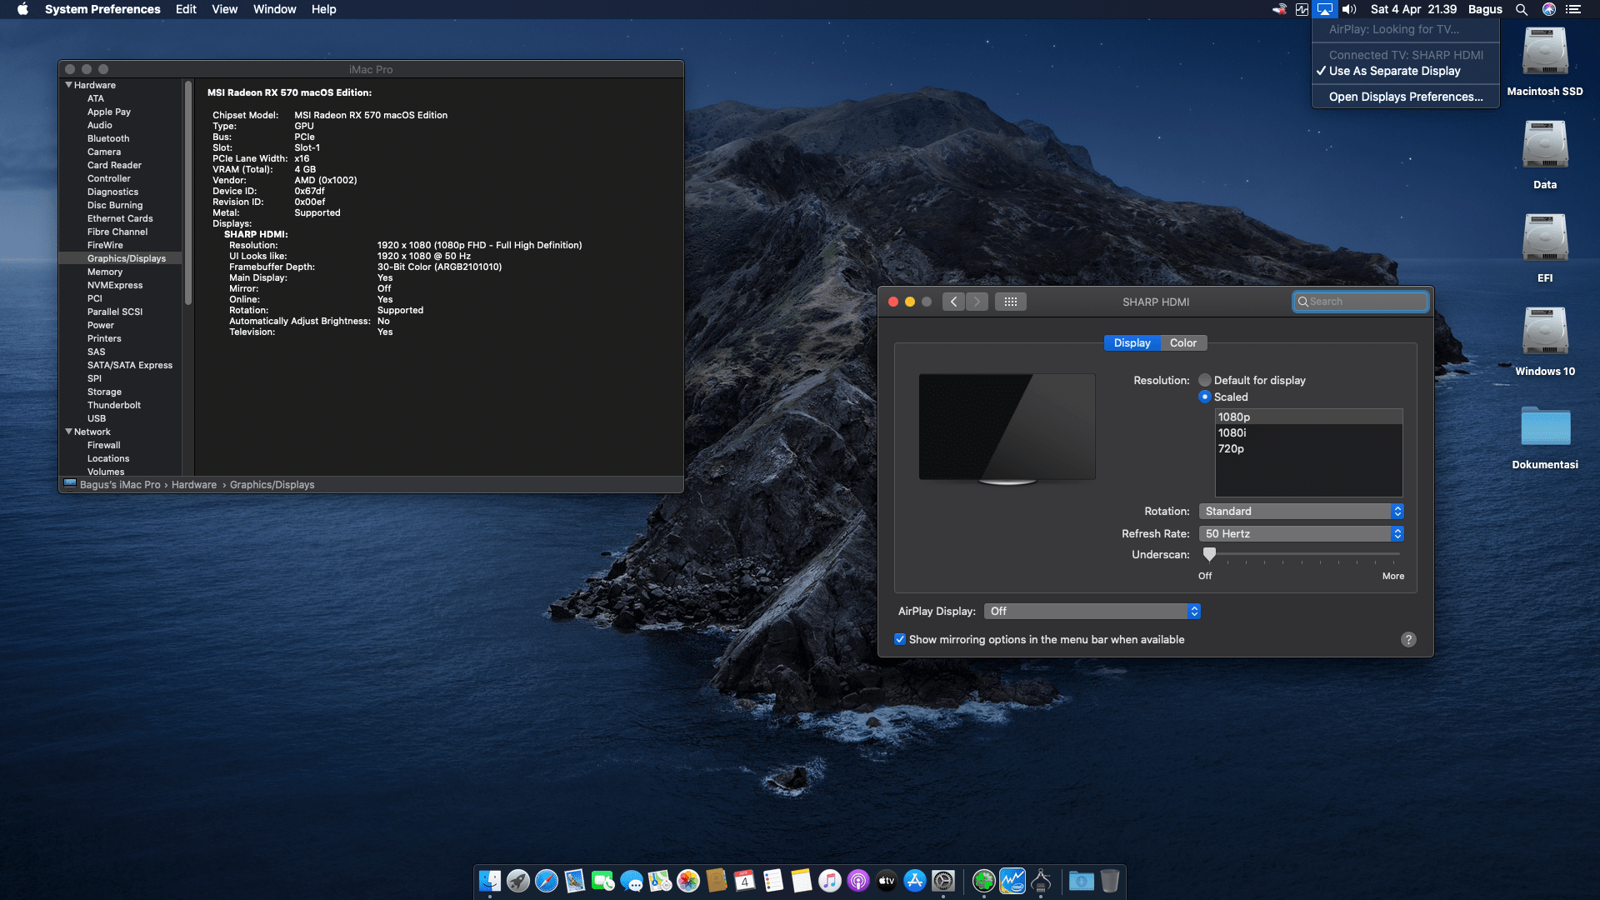Click the Bagus user name in menu bar
Image resolution: width=1600 pixels, height=900 pixels.
1485,9
